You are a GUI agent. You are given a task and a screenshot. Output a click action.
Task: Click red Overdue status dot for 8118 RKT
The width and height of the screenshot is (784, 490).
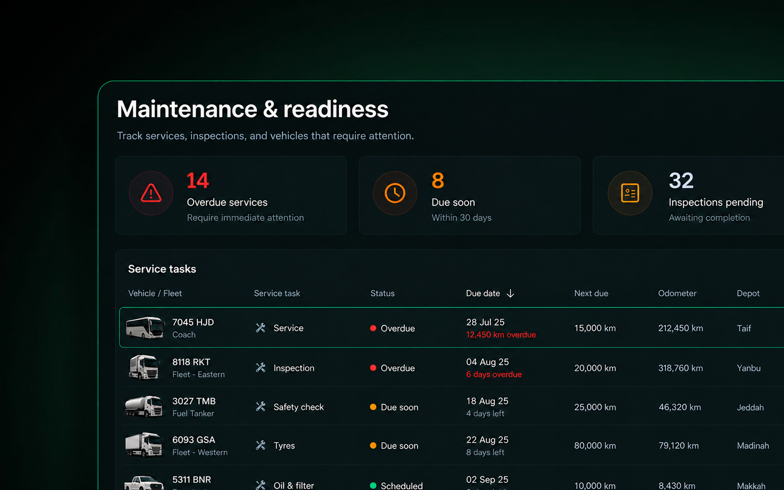pos(373,368)
